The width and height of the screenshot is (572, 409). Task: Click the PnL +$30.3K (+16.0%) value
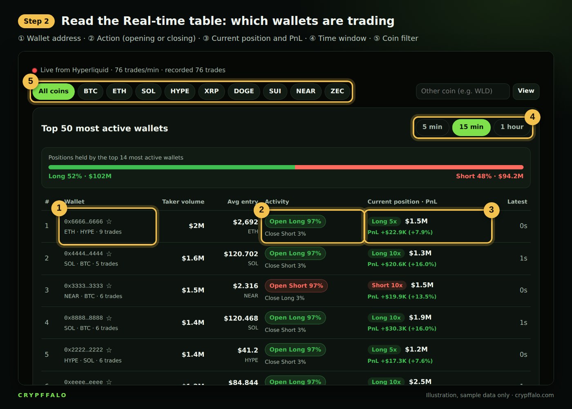pos(402,329)
